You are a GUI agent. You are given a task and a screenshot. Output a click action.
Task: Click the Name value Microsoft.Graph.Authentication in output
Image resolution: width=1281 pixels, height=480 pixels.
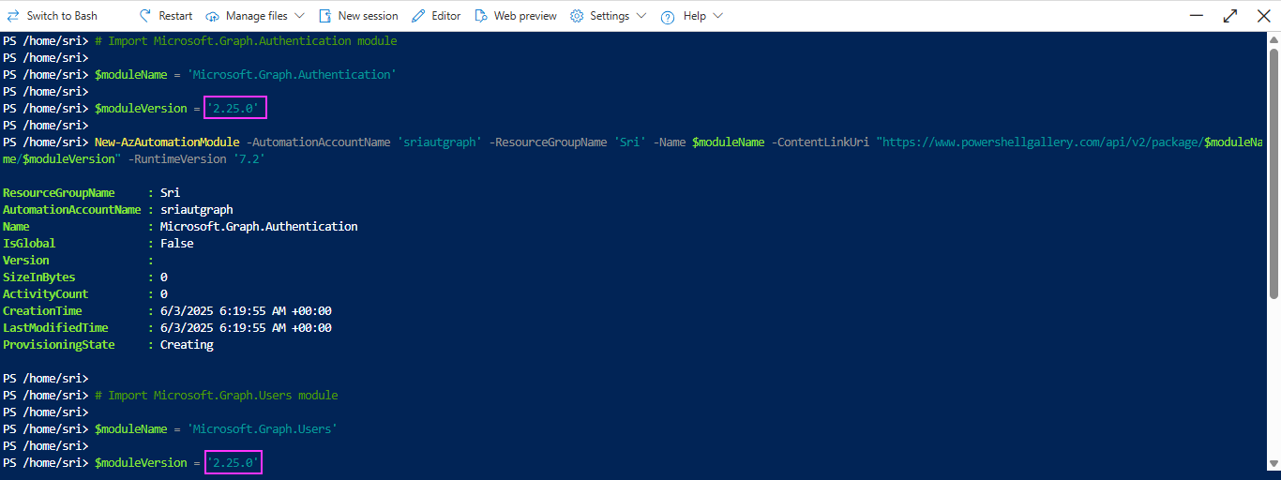(x=259, y=227)
